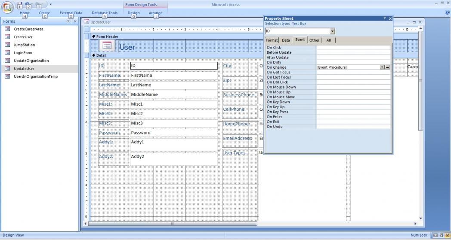The image size is (451, 240).
Task: Open the Forms navigation pane category dropdown
Action: click(x=68, y=21)
